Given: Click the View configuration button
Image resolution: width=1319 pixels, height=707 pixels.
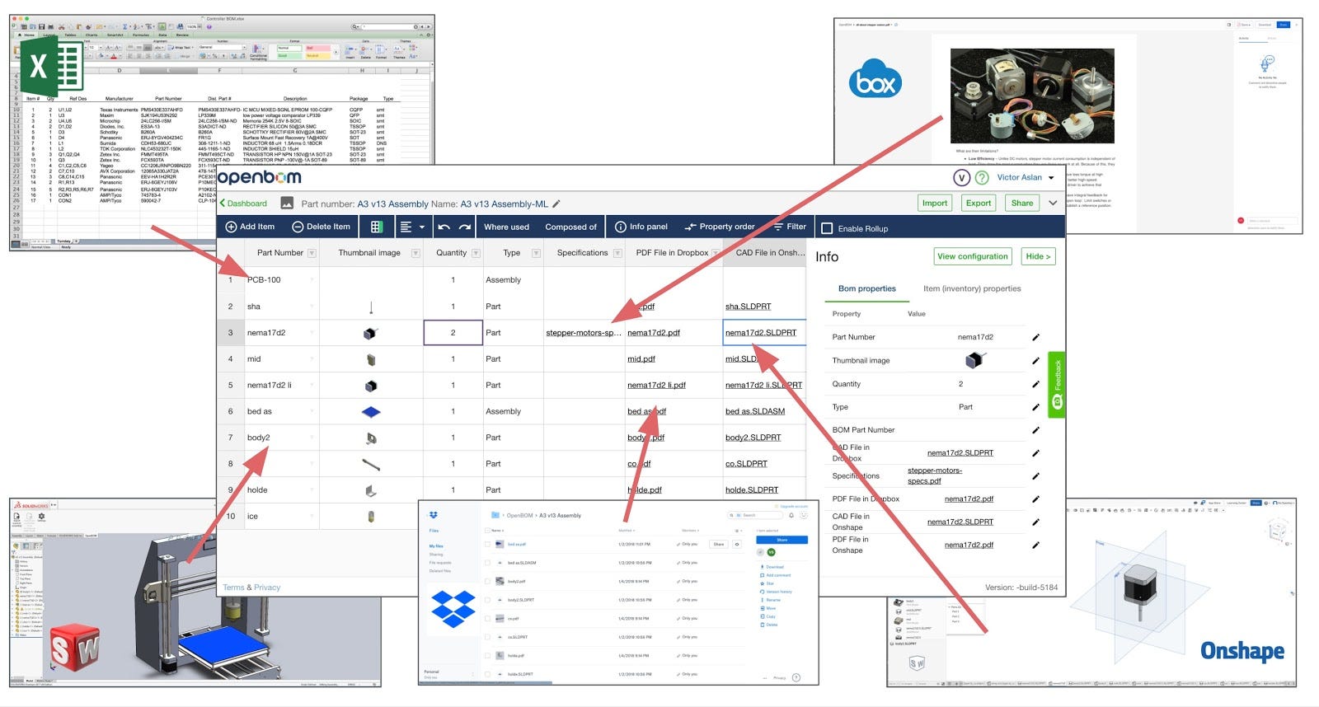Looking at the screenshot, I should pos(973,256).
